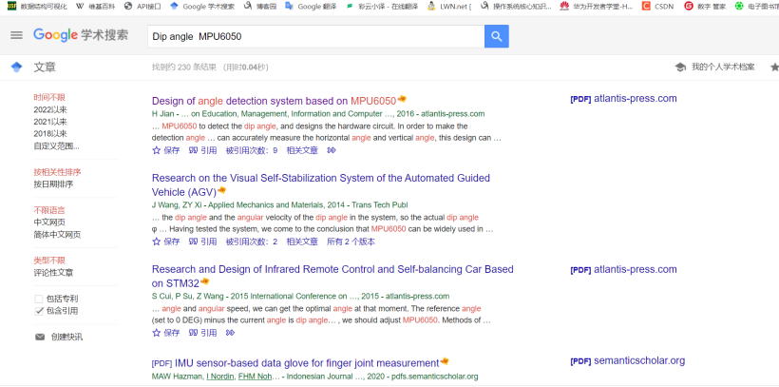Open the 数据结构可视化 bookmark
The height and width of the screenshot is (387, 779).
click(37, 7)
